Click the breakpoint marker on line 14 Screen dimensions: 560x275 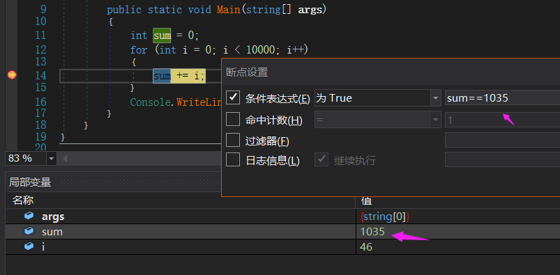click(x=12, y=75)
